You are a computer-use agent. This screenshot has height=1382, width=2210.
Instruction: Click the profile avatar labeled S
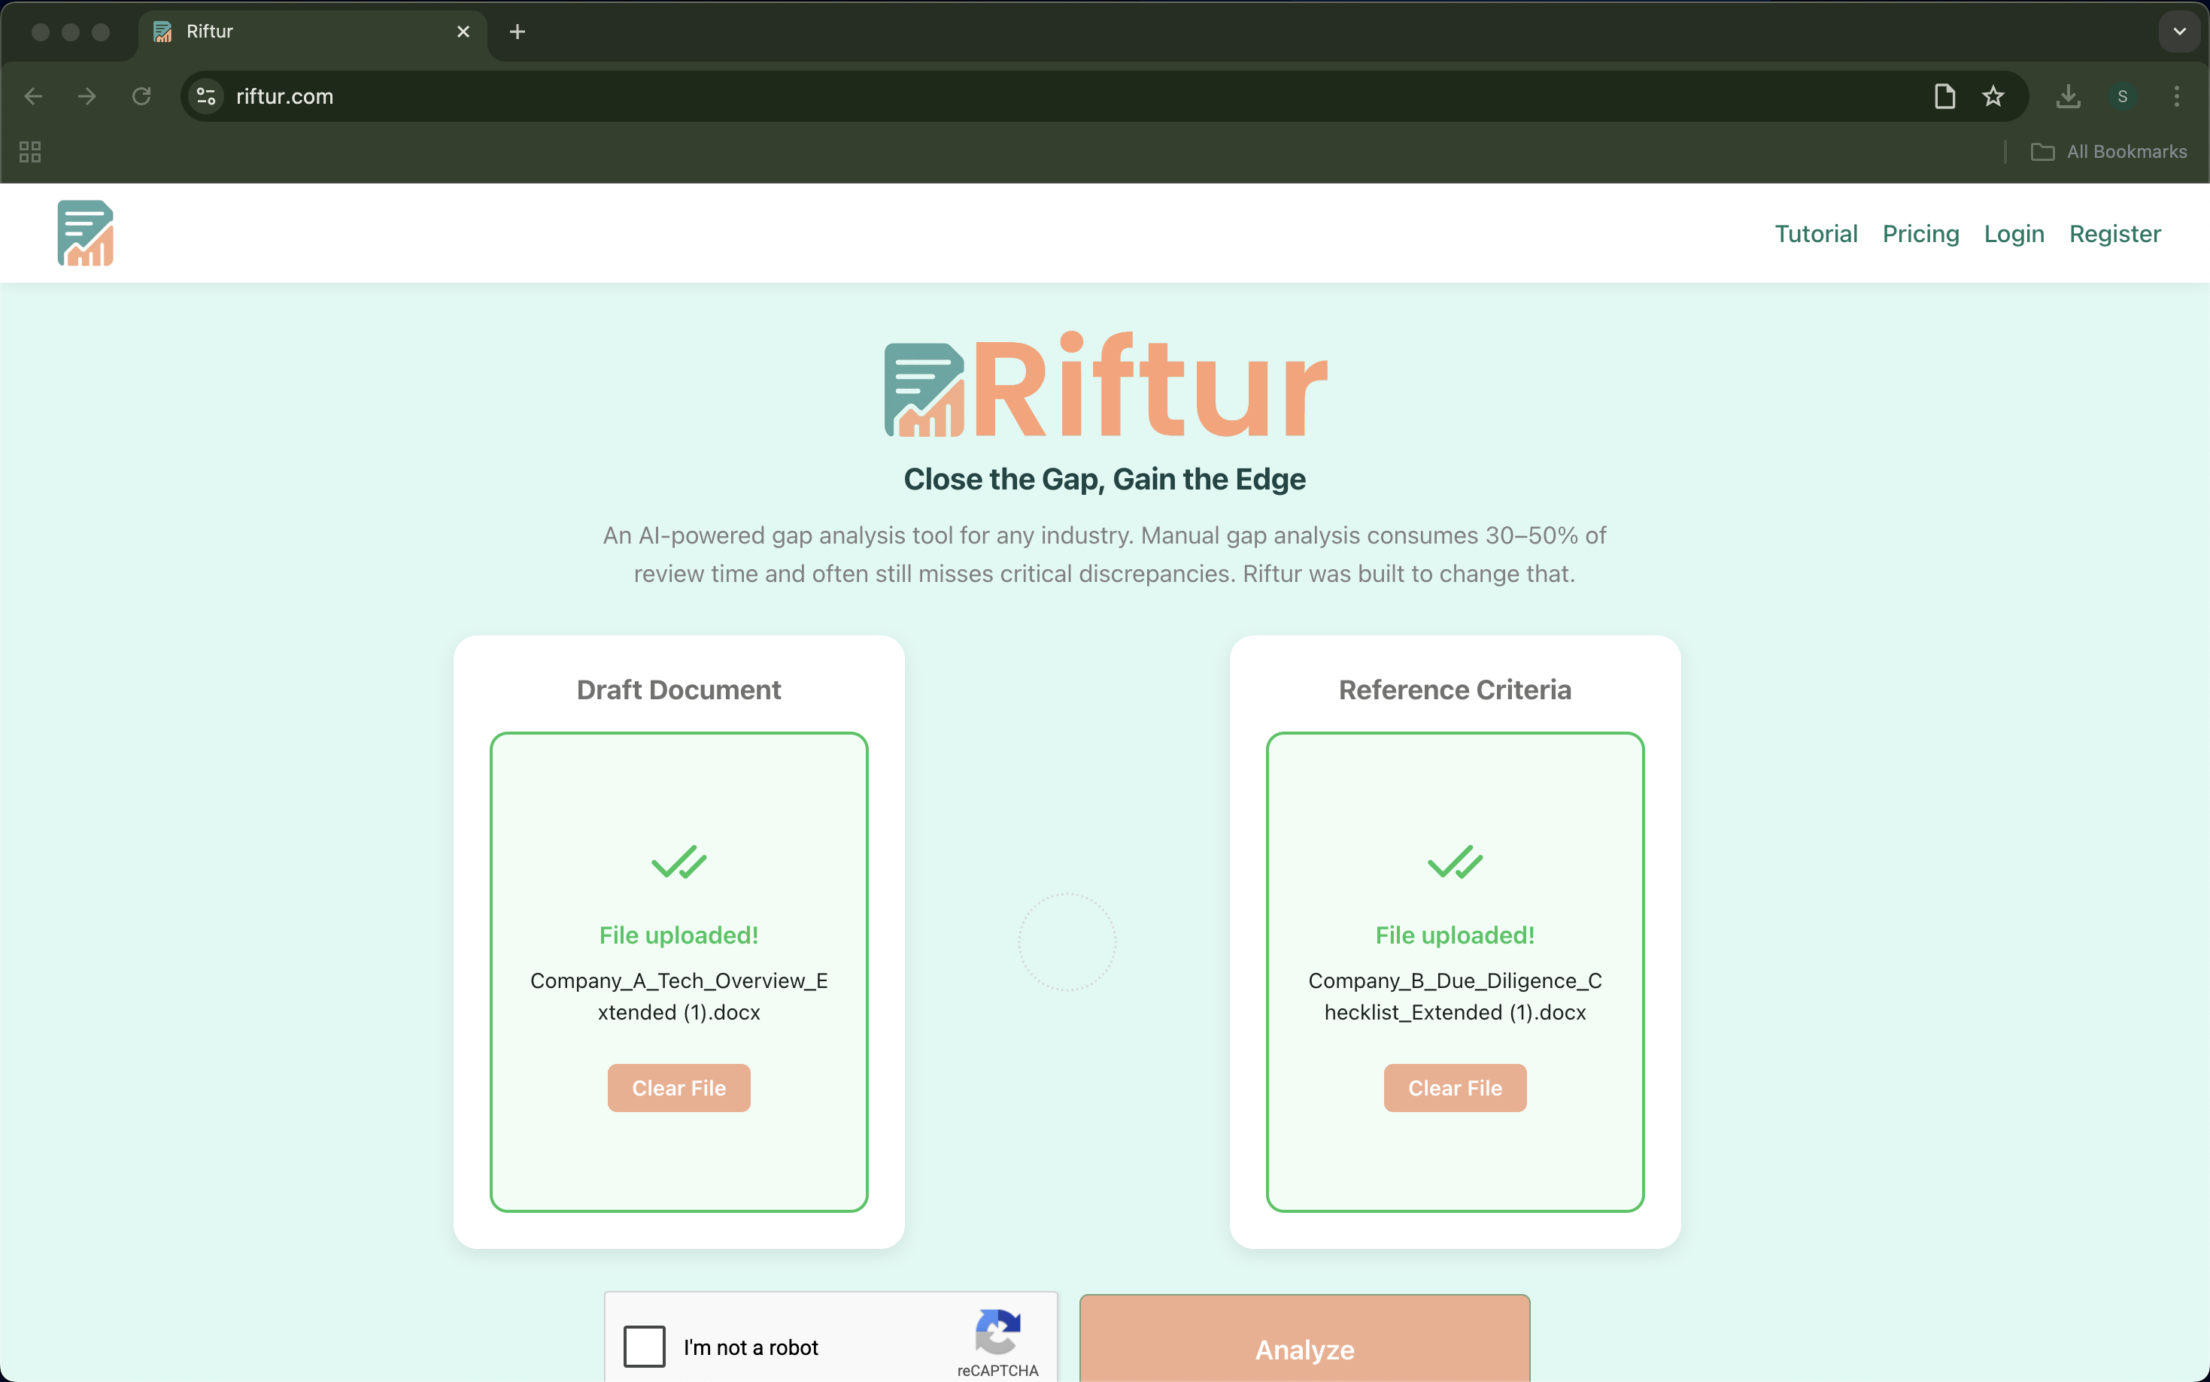tap(2123, 96)
